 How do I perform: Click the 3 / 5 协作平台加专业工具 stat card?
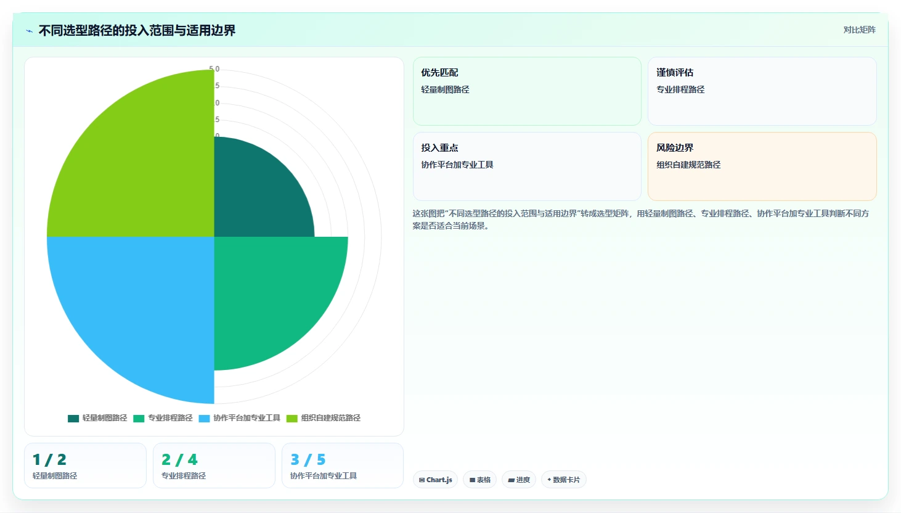[343, 466]
